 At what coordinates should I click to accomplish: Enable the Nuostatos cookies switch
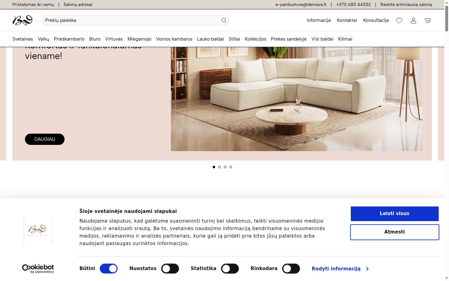coord(170,269)
